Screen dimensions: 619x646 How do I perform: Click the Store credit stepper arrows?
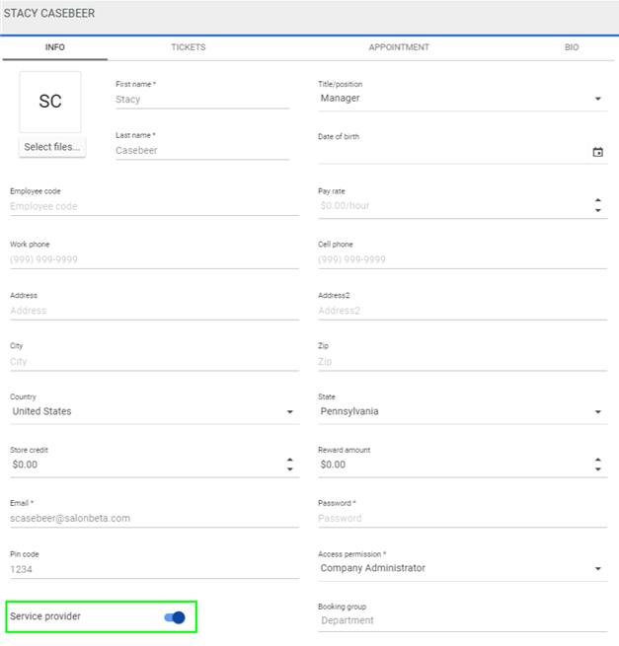[x=289, y=464]
